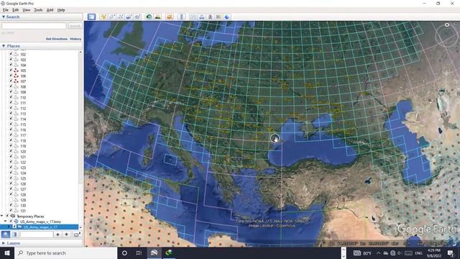Image resolution: width=460 pixels, height=259 pixels.
Task: Select item 118 in the Places list
Action: click(x=23, y=141)
